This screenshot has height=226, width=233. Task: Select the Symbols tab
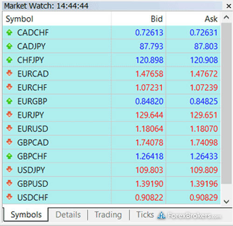[26, 215]
